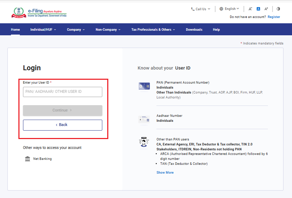Image resolution: width=292 pixels, height=198 pixels.
Task: Expand the Company menu
Action: pos(76,30)
